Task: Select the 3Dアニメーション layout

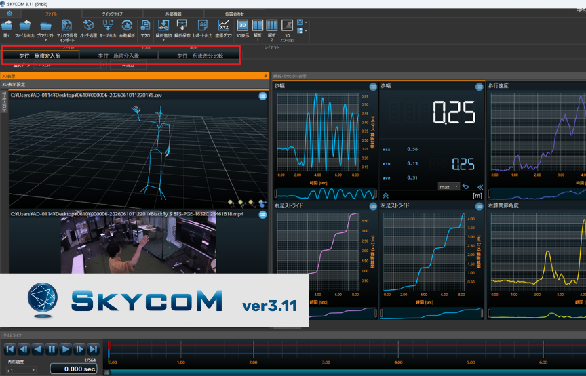Action: (287, 25)
